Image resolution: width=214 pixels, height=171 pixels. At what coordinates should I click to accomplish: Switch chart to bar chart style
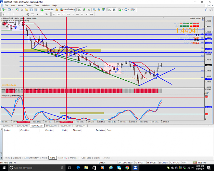[79, 10]
